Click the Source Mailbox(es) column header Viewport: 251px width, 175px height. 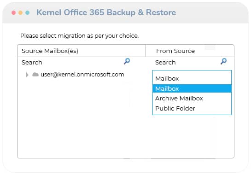coord(82,51)
